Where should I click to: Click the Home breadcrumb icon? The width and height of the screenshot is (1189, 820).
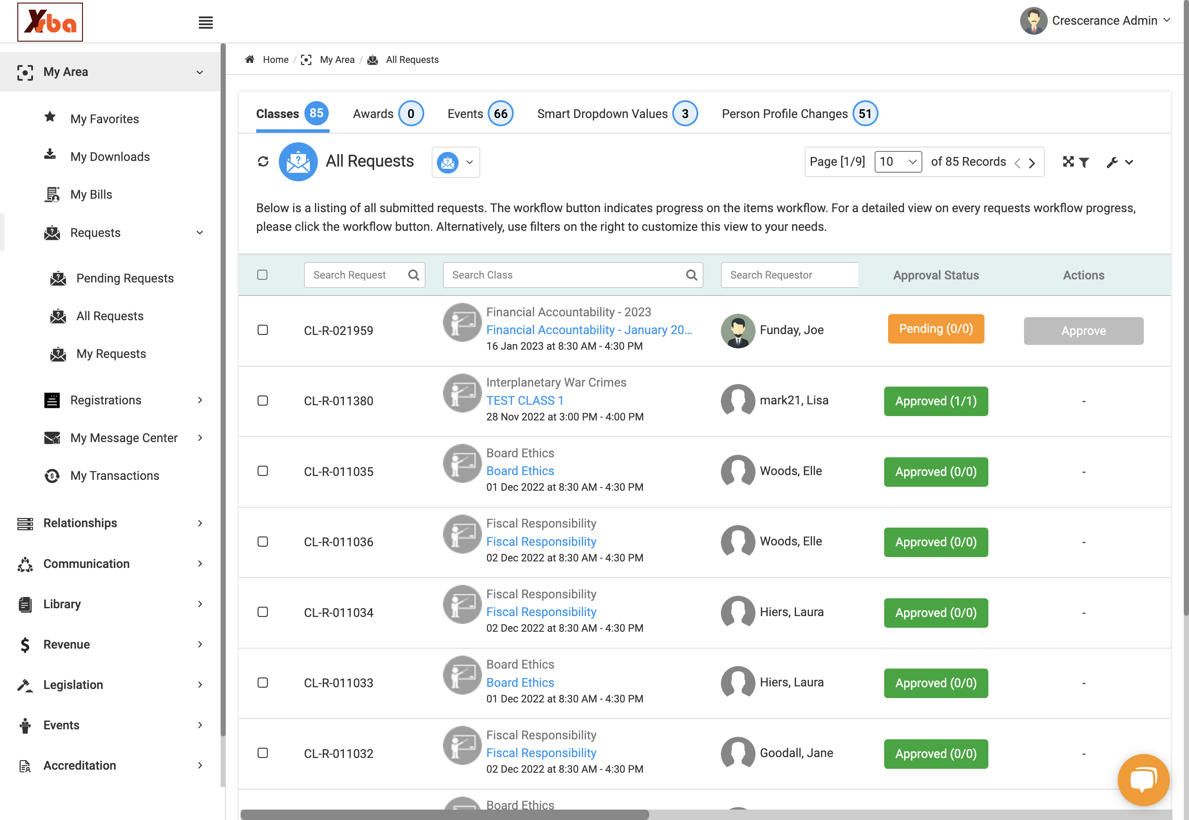250,59
